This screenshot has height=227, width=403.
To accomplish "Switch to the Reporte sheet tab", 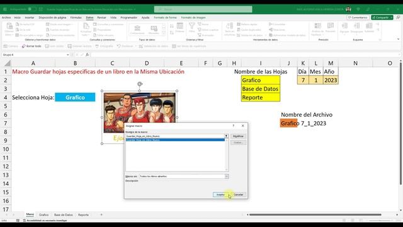I will pyautogui.click(x=83, y=214).
